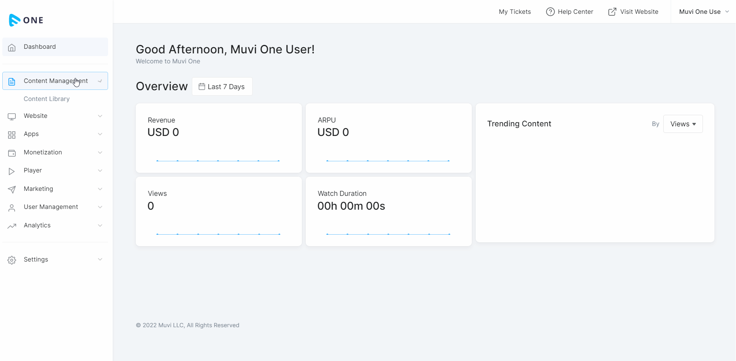The image size is (736, 361).
Task: Expand the User Management chevron
Action: (100, 207)
